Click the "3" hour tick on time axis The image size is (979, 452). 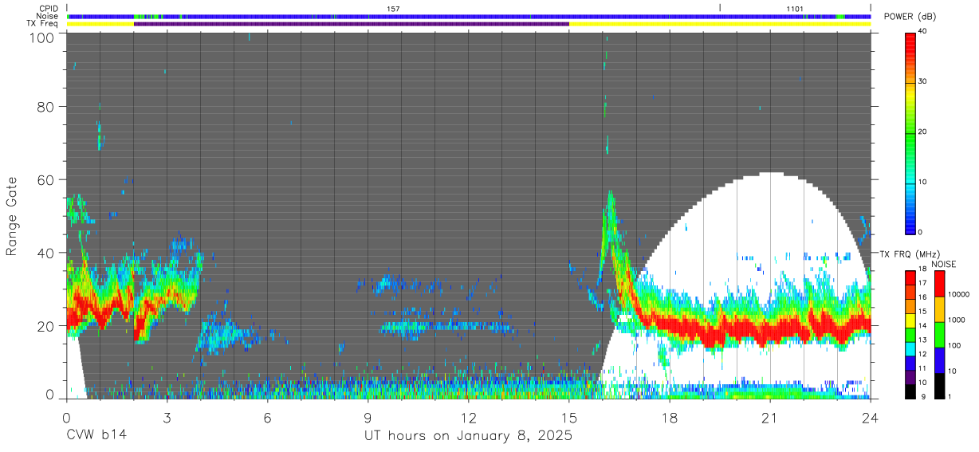167,417
